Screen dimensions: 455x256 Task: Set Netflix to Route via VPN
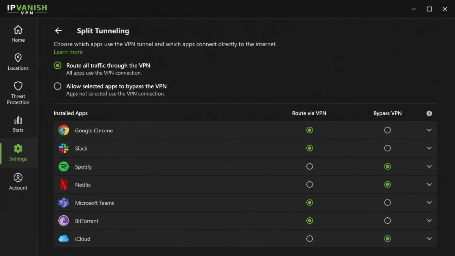pyautogui.click(x=310, y=185)
